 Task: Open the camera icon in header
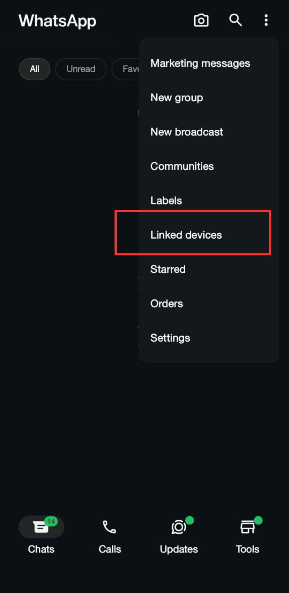(x=201, y=20)
